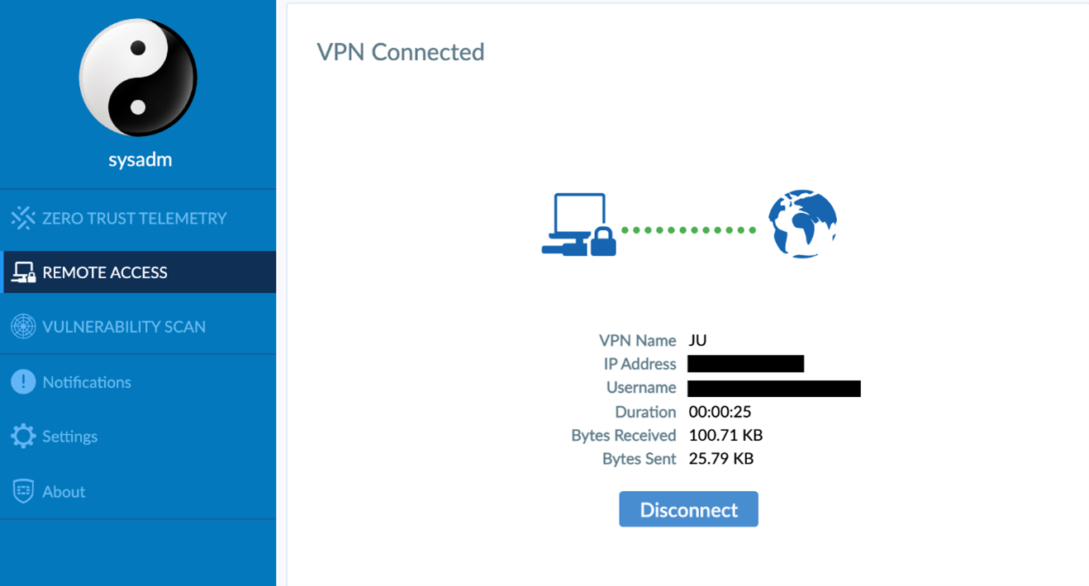Click the Zero Trust Telemetry icon
The height and width of the screenshot is (586, 1089).
coord(23,218)
